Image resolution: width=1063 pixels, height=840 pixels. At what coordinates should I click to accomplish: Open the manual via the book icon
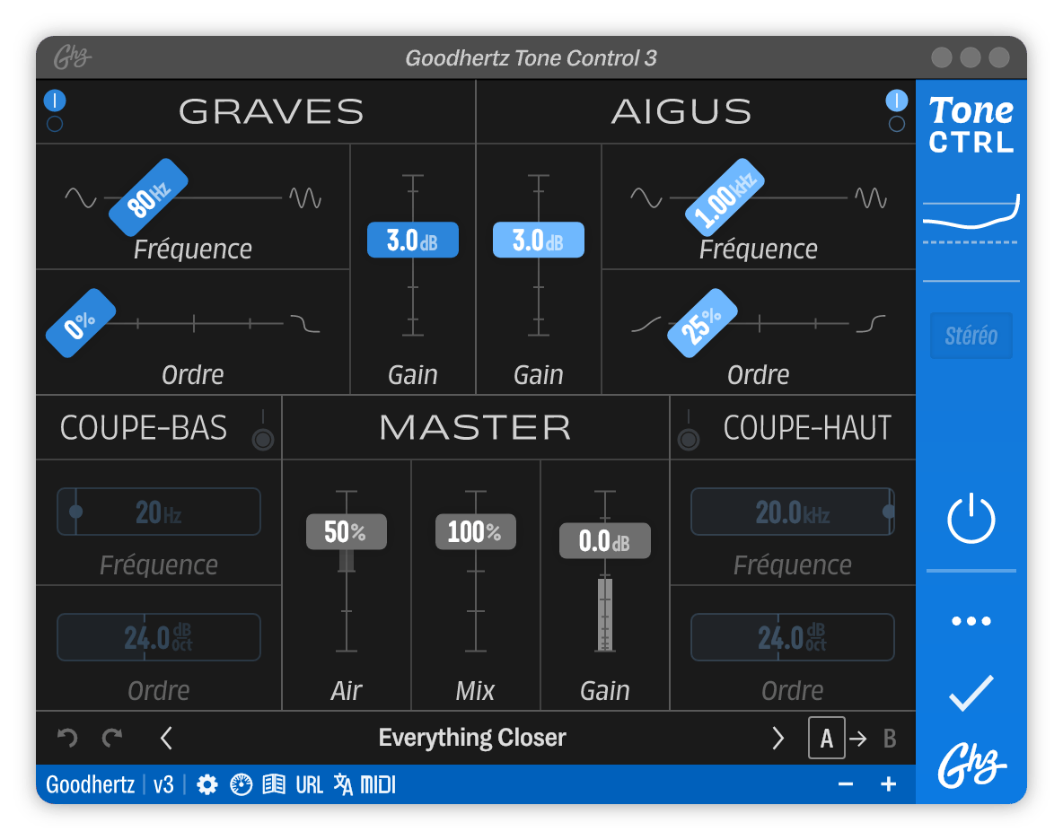[272, 783]
